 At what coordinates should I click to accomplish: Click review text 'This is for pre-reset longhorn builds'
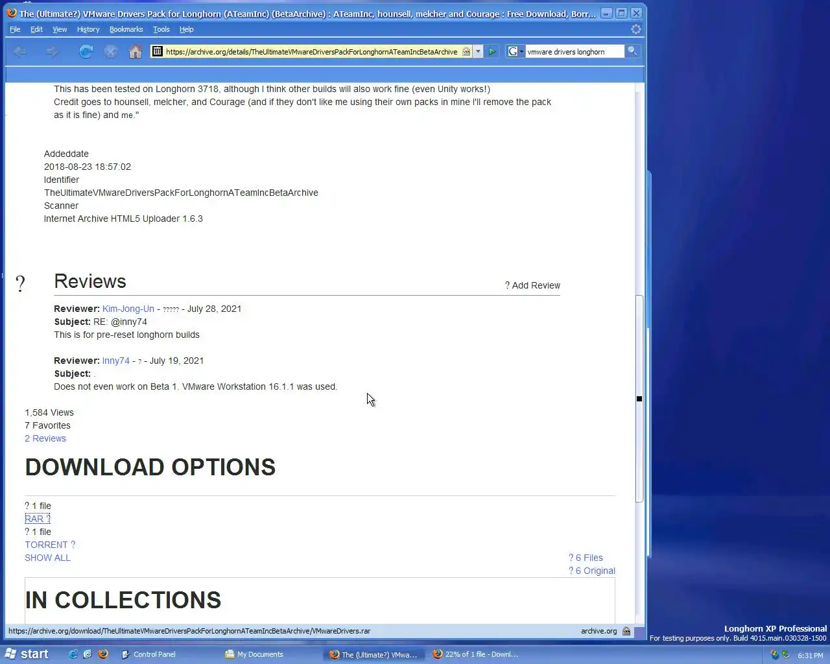pyautogui.click(x=126, y=335)
